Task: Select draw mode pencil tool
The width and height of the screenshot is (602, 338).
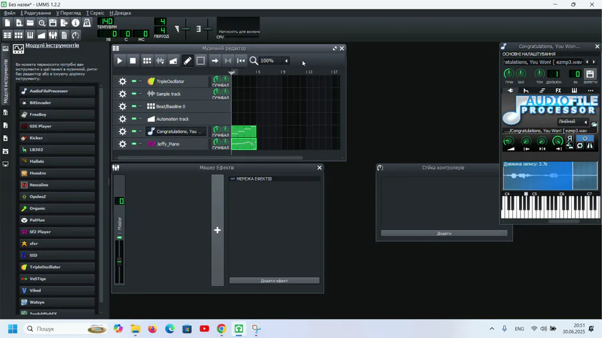Action: [187, 61]
